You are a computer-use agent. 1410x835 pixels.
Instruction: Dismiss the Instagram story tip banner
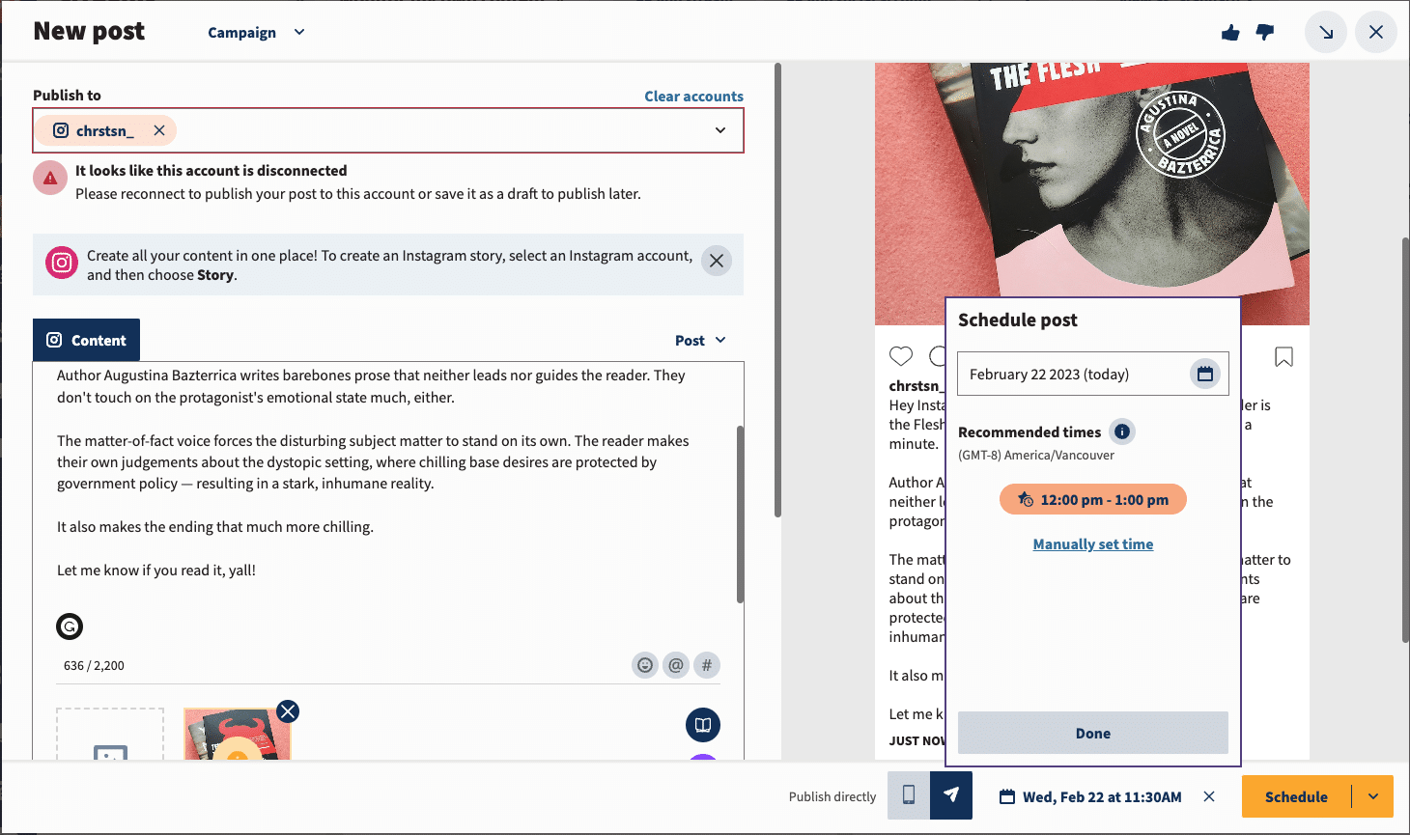click(717, 261)
